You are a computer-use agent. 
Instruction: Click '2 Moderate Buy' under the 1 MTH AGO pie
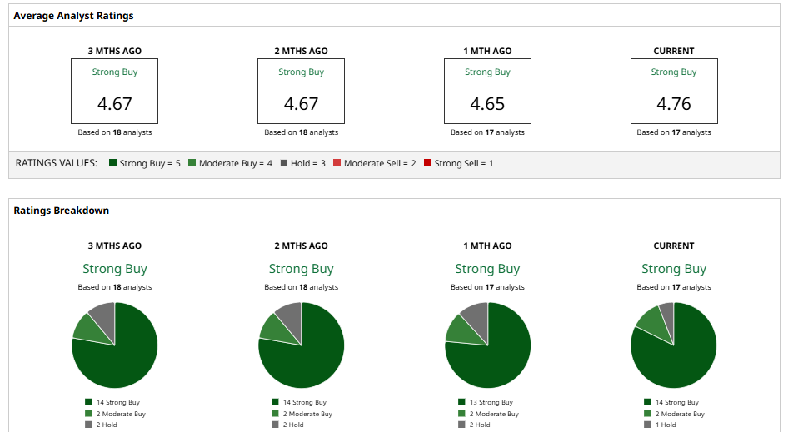[494, 414]
